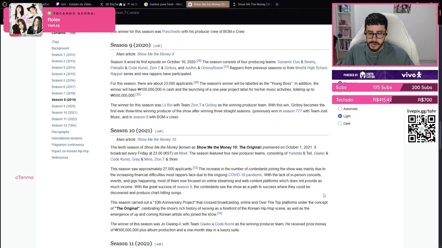The image size is (442, 248).
Task: Open citation reference [30] after October 16, 2020
Action: pyautogui.click(x=199, y=61)
